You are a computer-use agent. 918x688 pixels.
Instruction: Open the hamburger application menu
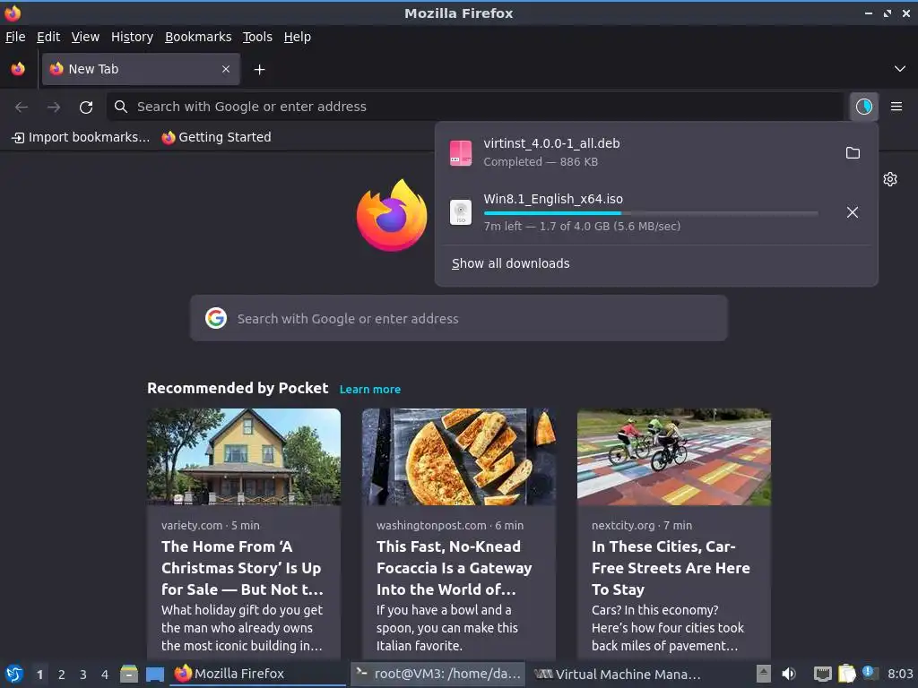[896, 107]
